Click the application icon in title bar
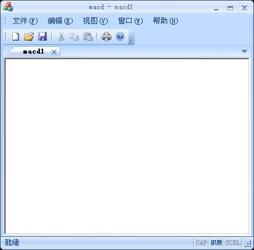 (8, 7)
